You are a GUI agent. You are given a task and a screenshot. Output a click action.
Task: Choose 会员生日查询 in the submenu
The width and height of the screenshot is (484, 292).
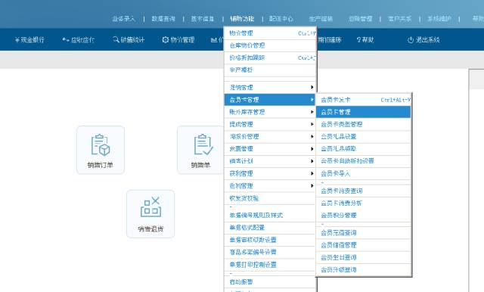(364, 257)
